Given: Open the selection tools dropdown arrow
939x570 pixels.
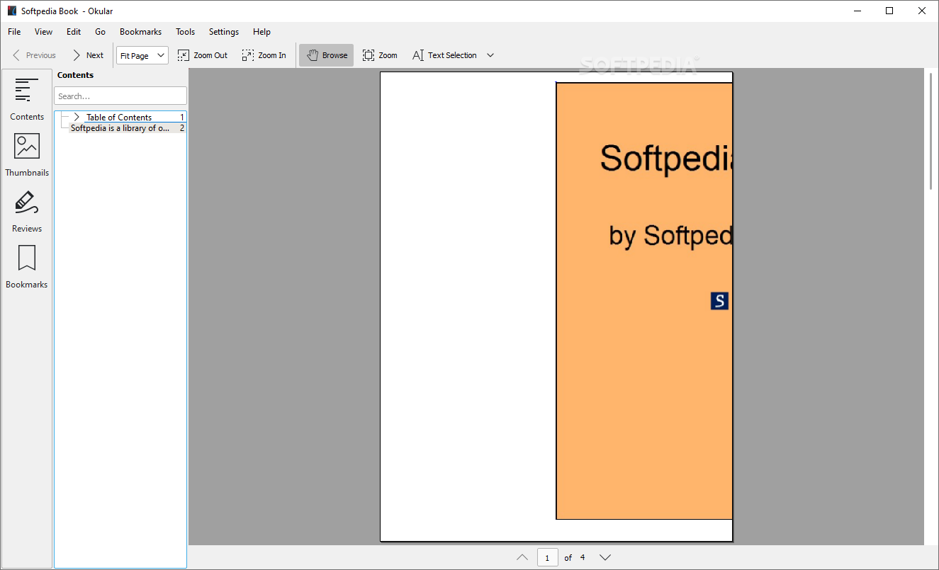Looking at the screenshot, I should coord(490,55).
